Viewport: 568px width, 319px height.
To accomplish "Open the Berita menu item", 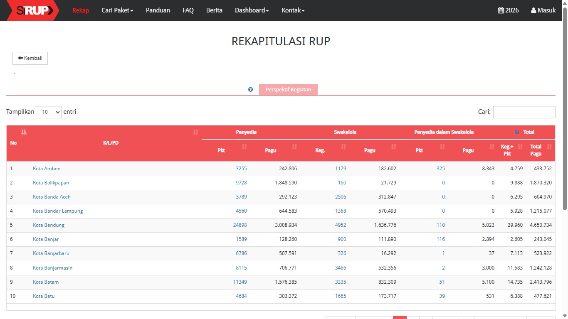I will [x=214, y=10].
